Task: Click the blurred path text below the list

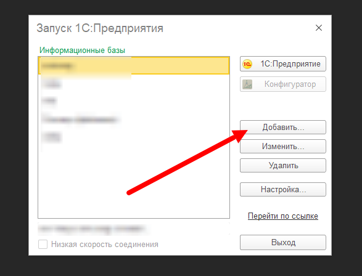Action: coord(92,229)
